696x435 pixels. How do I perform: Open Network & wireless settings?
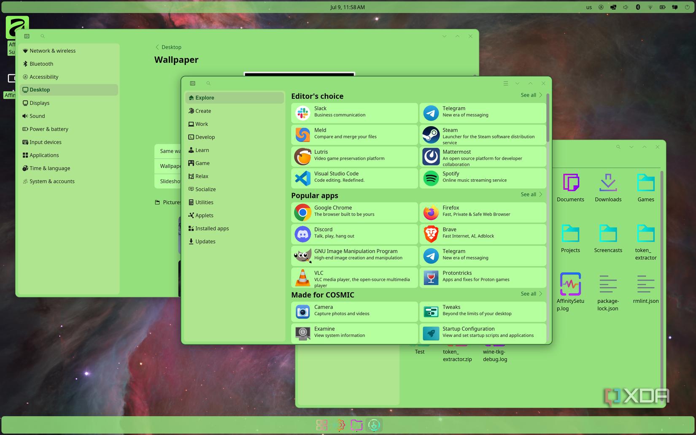click(69, 51)
